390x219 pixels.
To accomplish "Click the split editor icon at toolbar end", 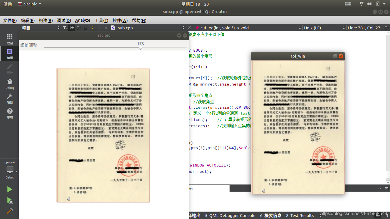I will [x=387, y=28].
